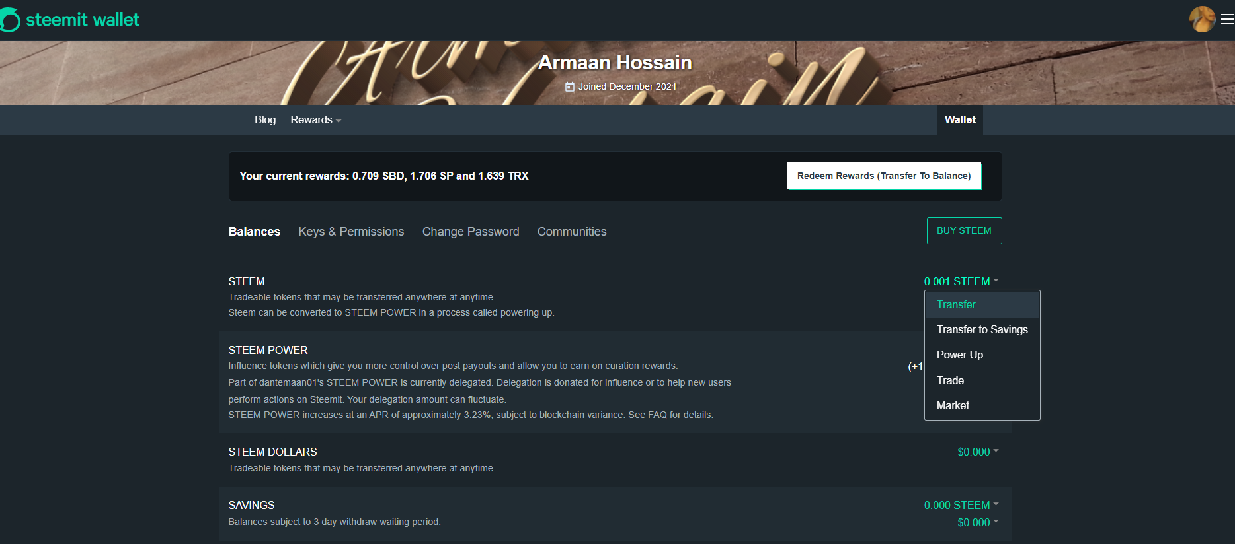
Task: Open the Communities tab
Action: [572, 232]
